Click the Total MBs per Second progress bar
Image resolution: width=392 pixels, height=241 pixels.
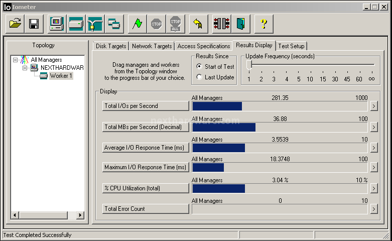(x=280, y=127)
